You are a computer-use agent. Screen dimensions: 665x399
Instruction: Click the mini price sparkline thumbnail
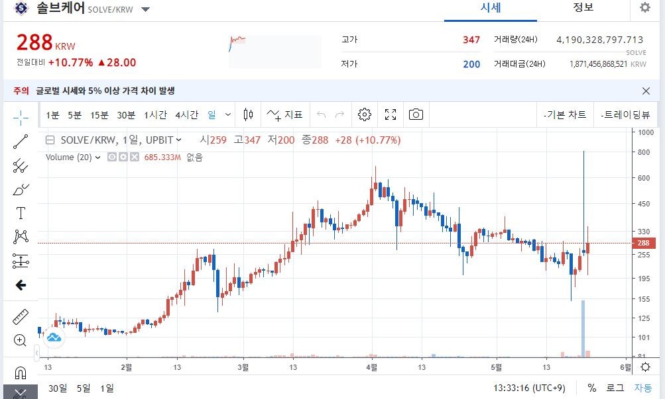[x=275, y=51]
